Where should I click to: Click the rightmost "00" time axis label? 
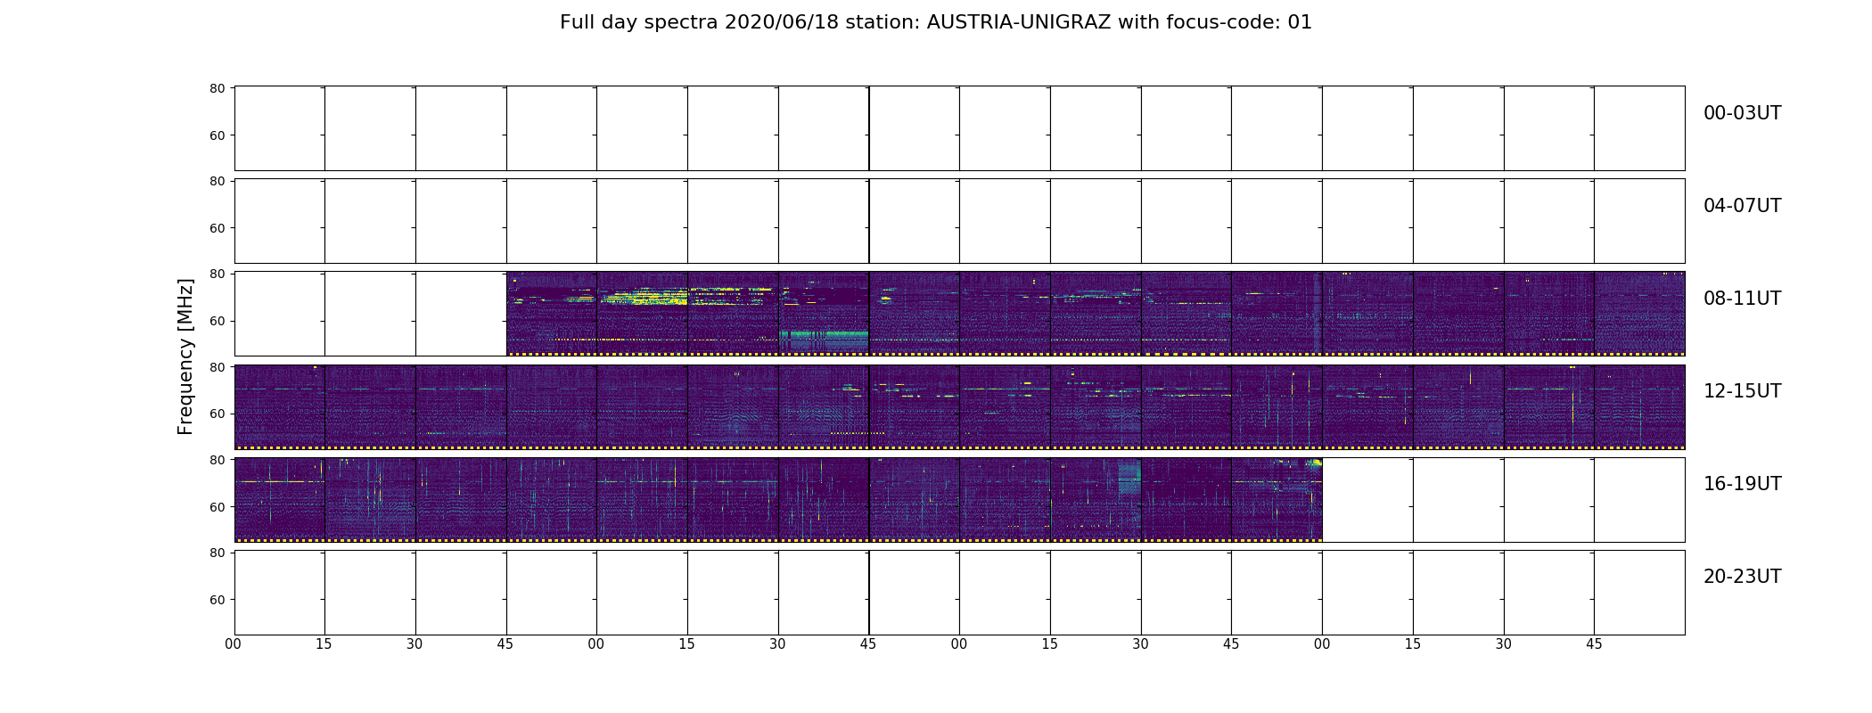pyautogui.click(x=1322, y=644)
